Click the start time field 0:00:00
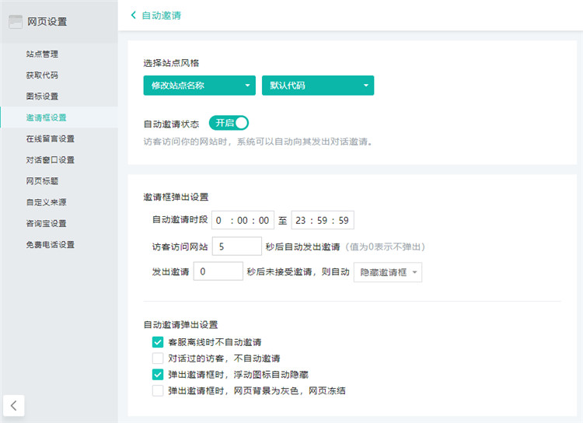 tap(243, 220)
